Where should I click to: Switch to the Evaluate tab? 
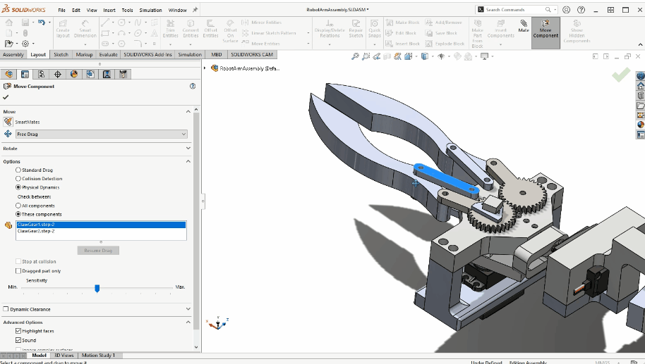click(108, 55)
